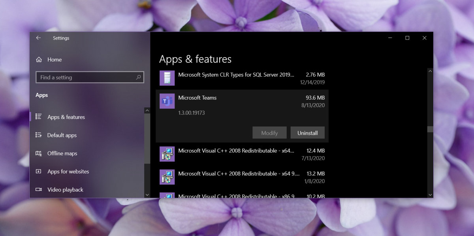This screenshot has height=236, width=474.
Task: Click the Default apps sidebar icon
Action: click(38, 135)
